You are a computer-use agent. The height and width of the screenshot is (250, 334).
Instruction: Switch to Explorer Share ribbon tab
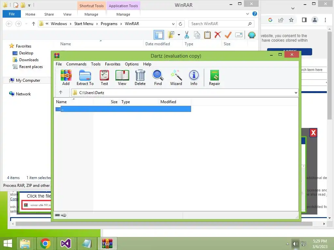click(49, 14)
